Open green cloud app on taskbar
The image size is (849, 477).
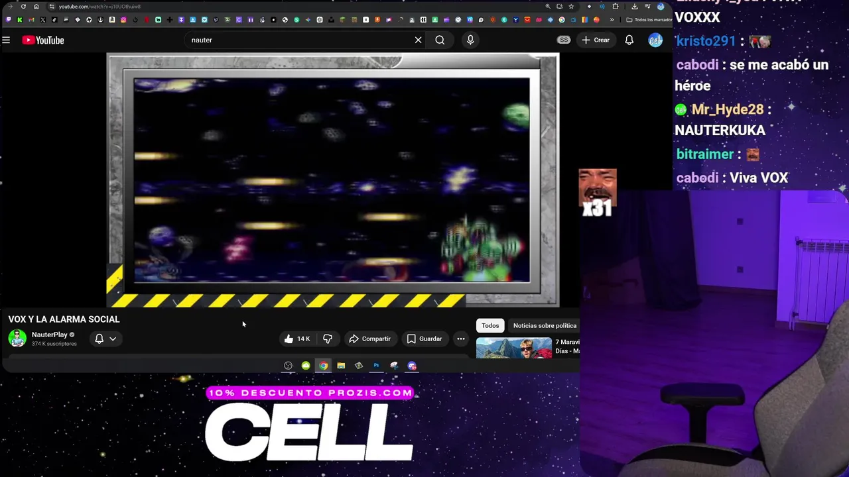coord(306,366)
